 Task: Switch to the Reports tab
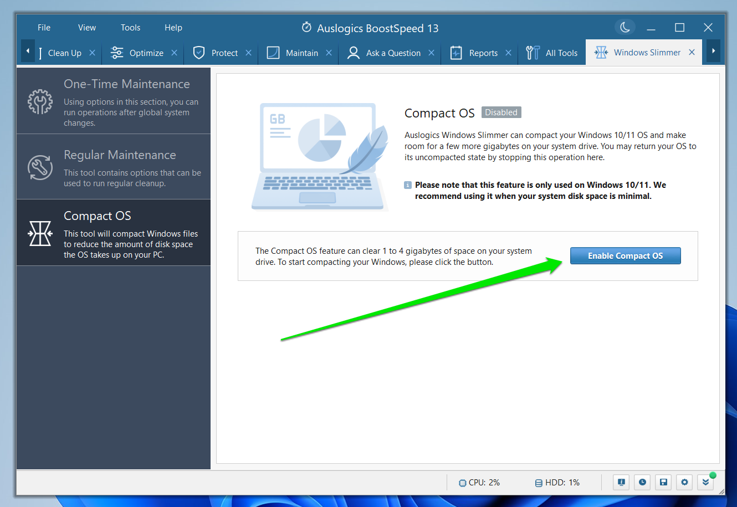[483, 53]
